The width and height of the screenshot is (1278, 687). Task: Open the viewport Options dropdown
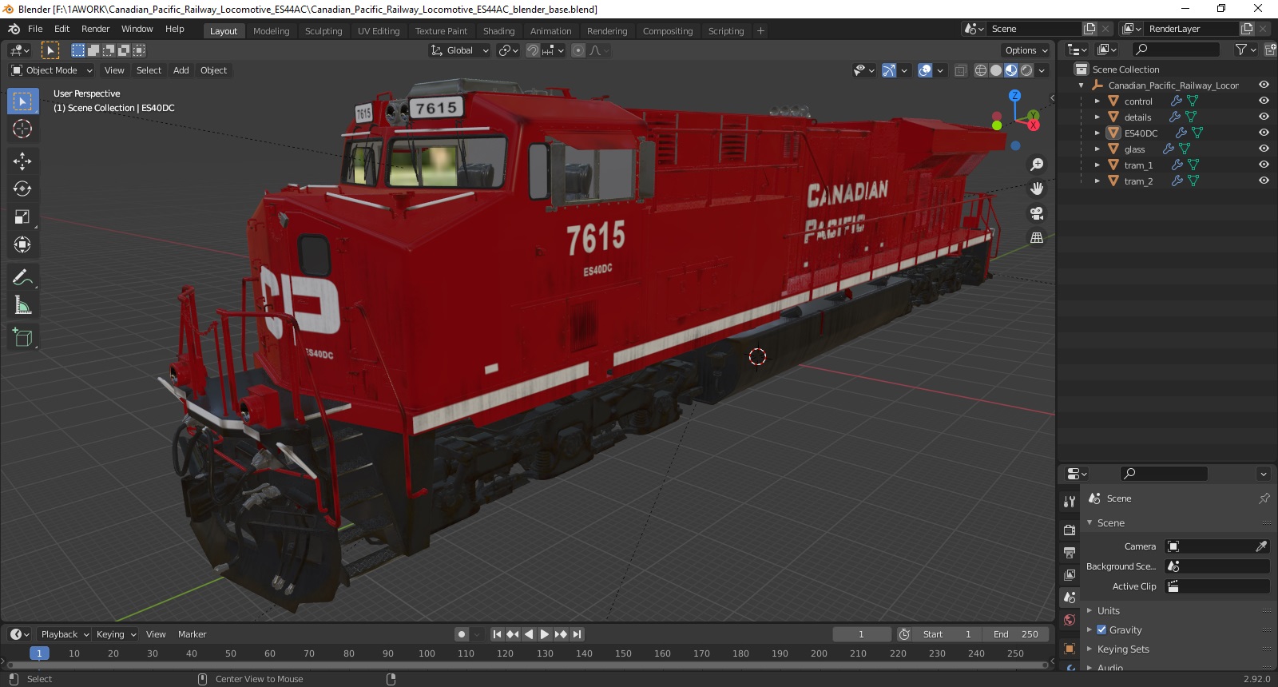[1026, 50]
